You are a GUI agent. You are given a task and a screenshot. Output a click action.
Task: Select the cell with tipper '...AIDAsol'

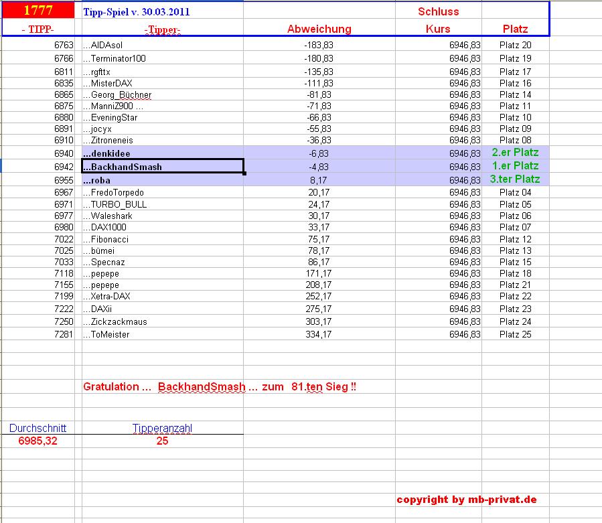(163, 45)
